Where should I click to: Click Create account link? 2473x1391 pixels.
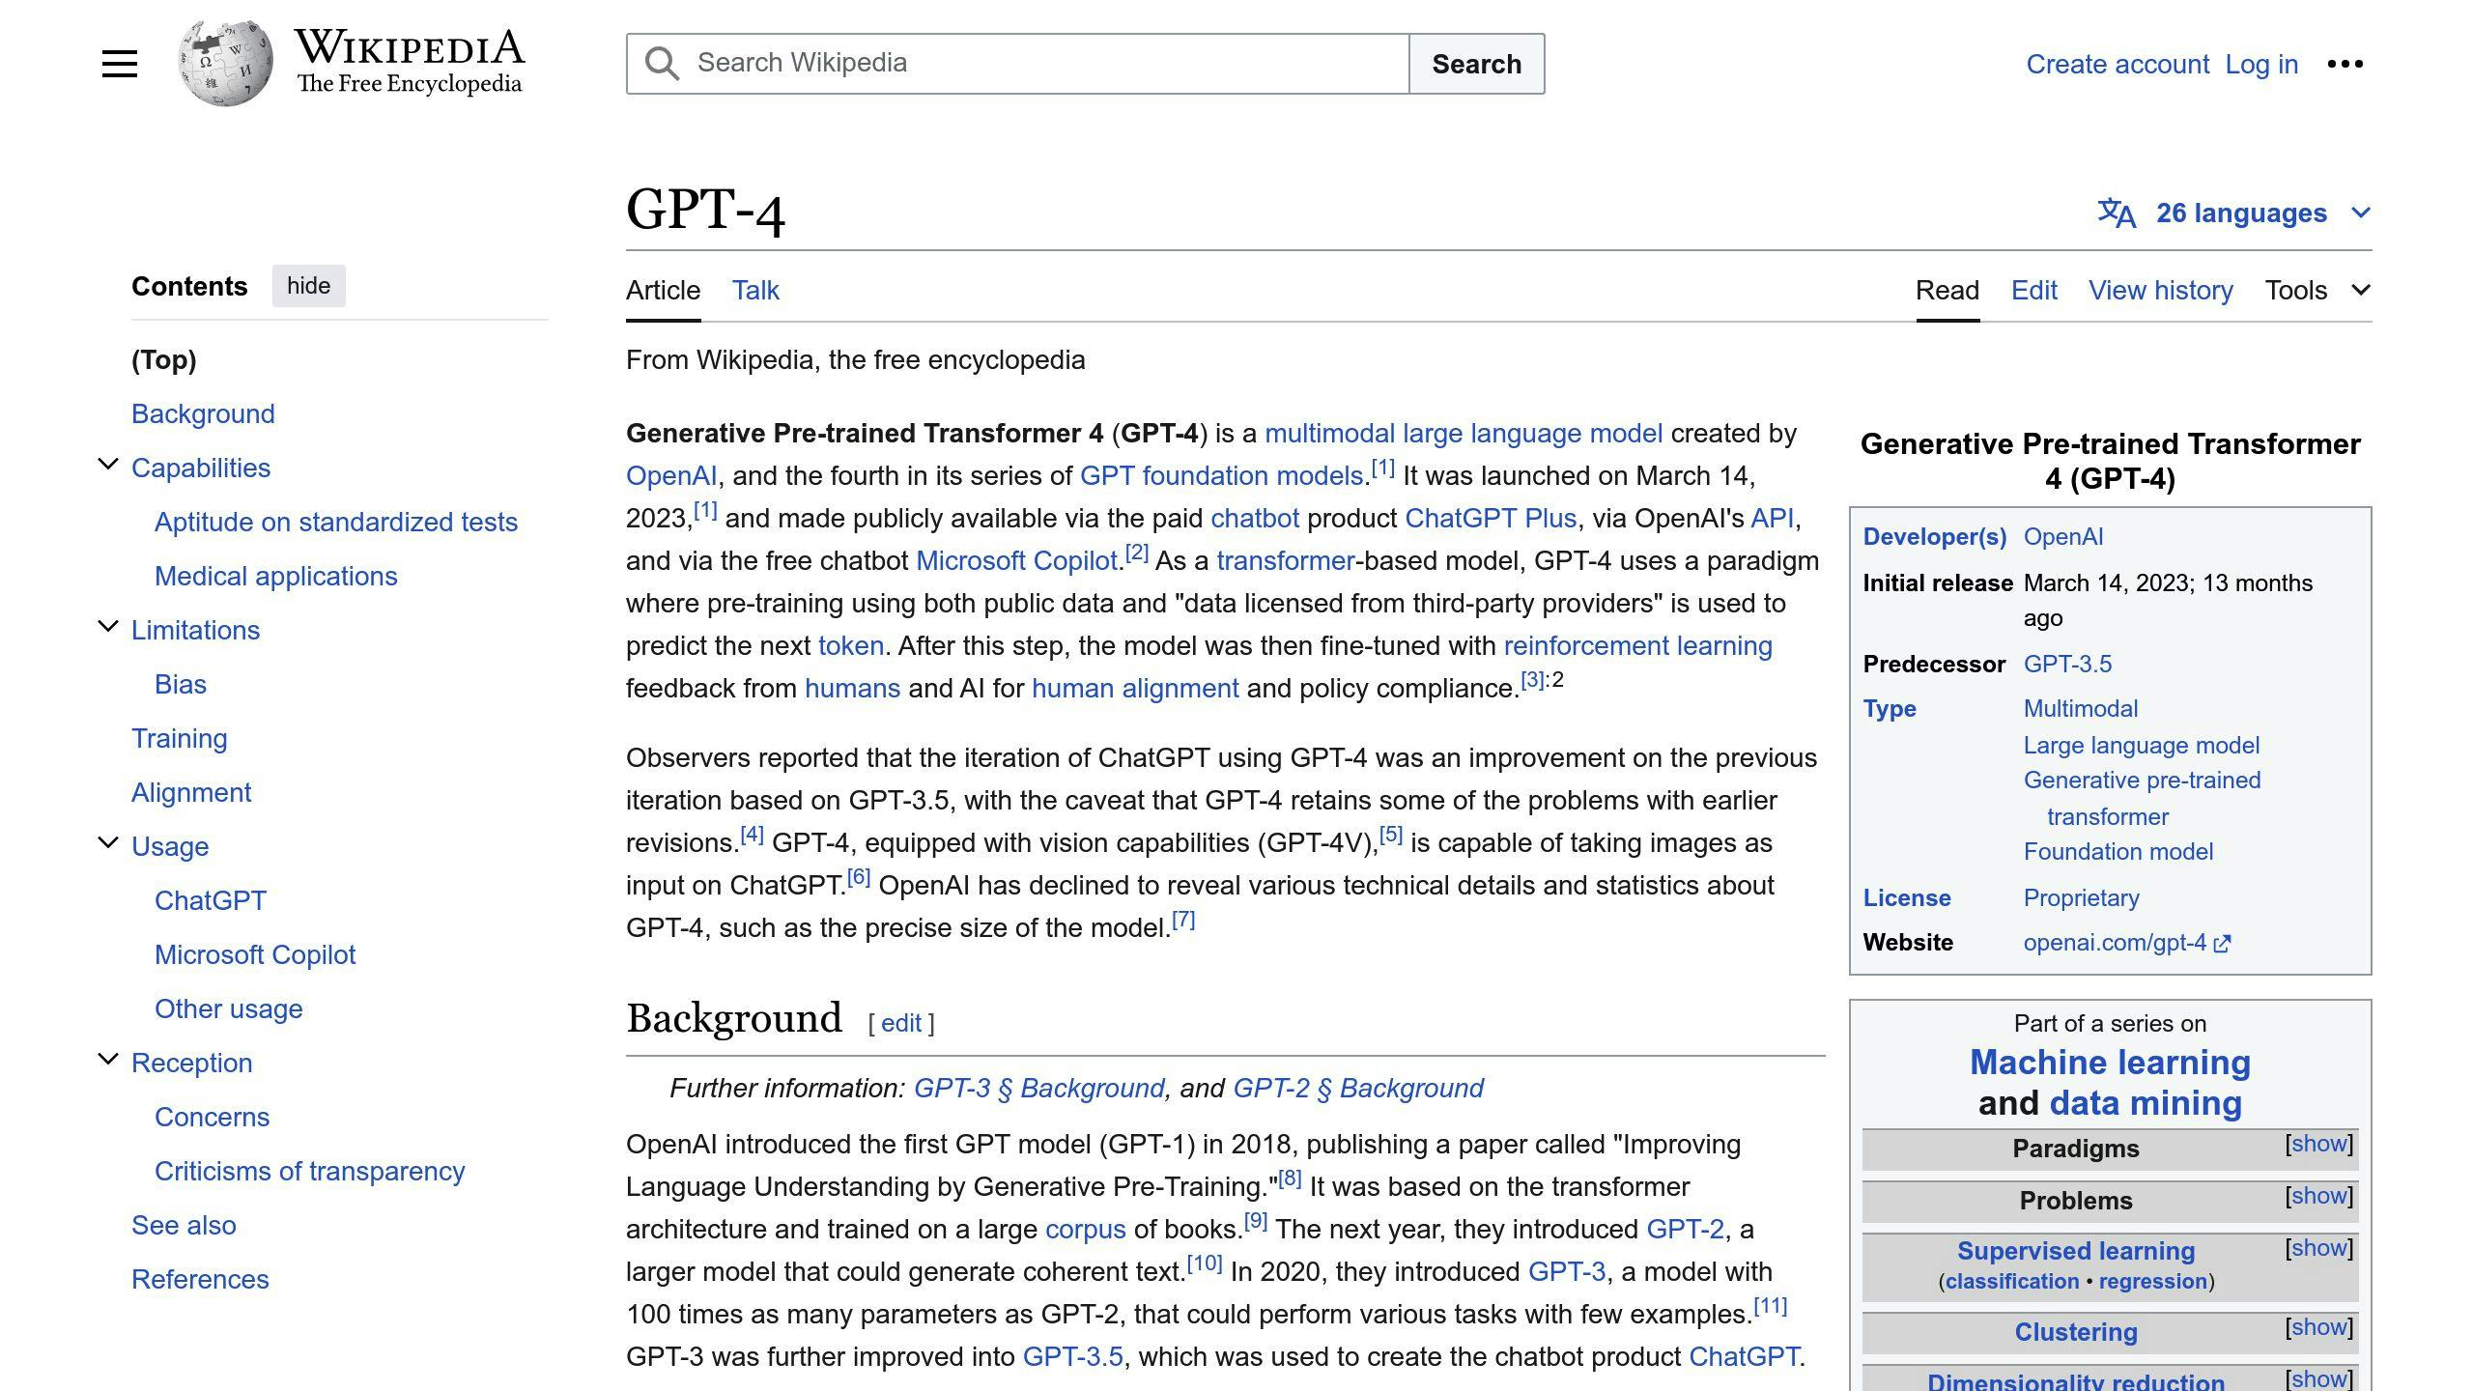2118,64
